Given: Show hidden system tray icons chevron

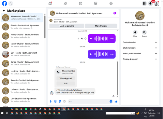Looking at the screenshot, I should click(x=142, y=113).
